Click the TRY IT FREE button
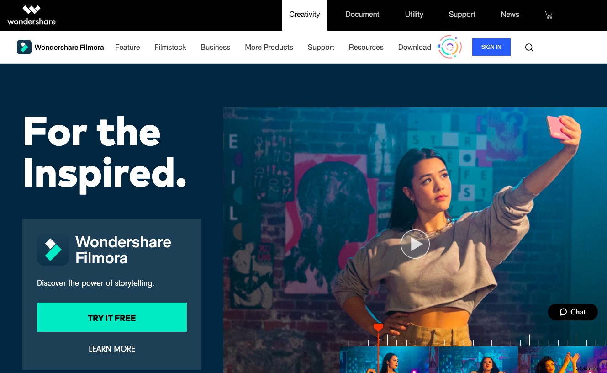This screenshot has height=373, width=607. click(x=112, y=317)
